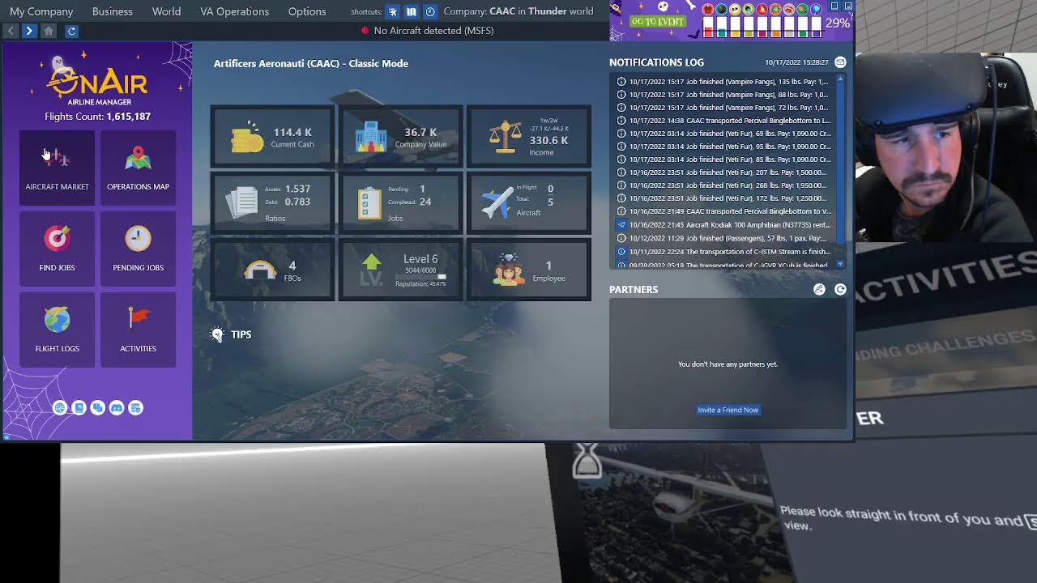Open the Income 330.6 K card
Viewport: 1037px width, 583px height.
(x=529, y=137)
